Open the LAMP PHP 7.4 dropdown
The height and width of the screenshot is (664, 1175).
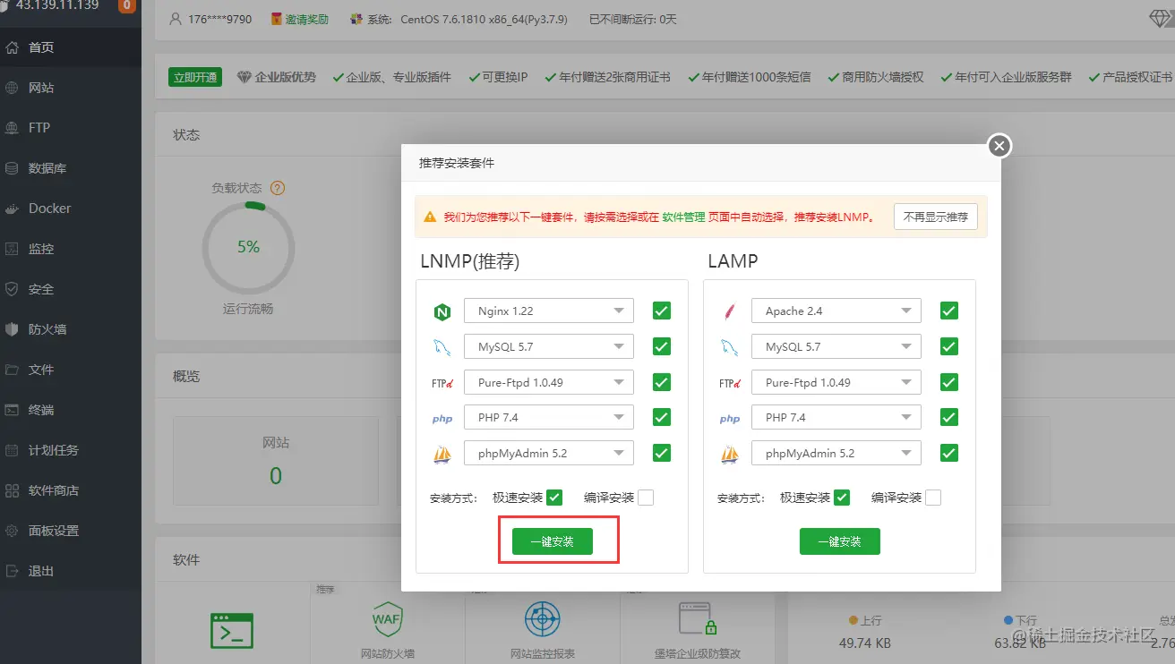click(x=836, y=417)
